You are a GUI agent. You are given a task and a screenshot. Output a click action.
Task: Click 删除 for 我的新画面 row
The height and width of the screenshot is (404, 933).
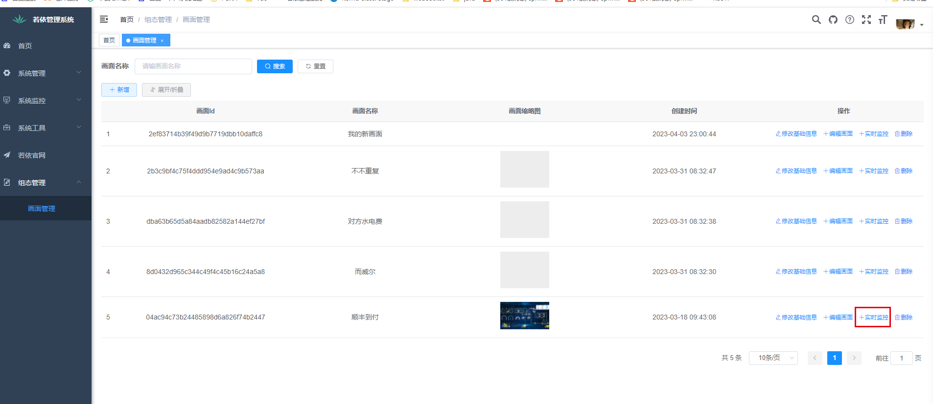coord(904,134)
